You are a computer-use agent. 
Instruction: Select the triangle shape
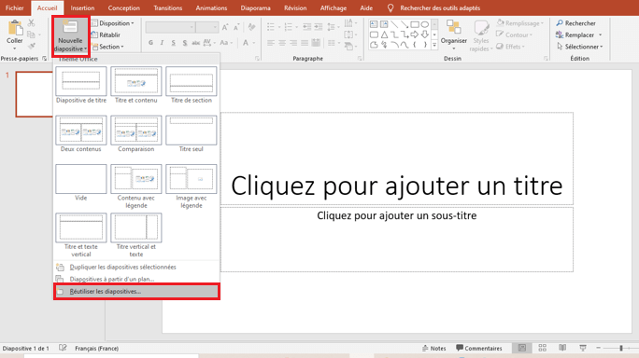(x=384, y=34)
